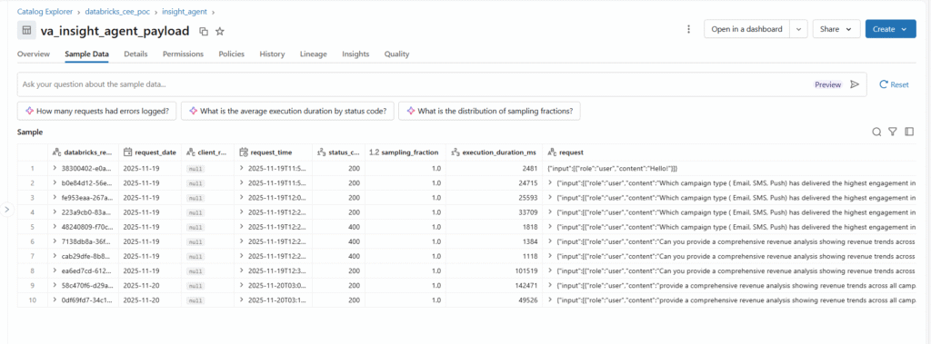Viewport: 931px width, 344px height.
Task: Expand the left collapsed sidebar
Action: click(6, 209)
